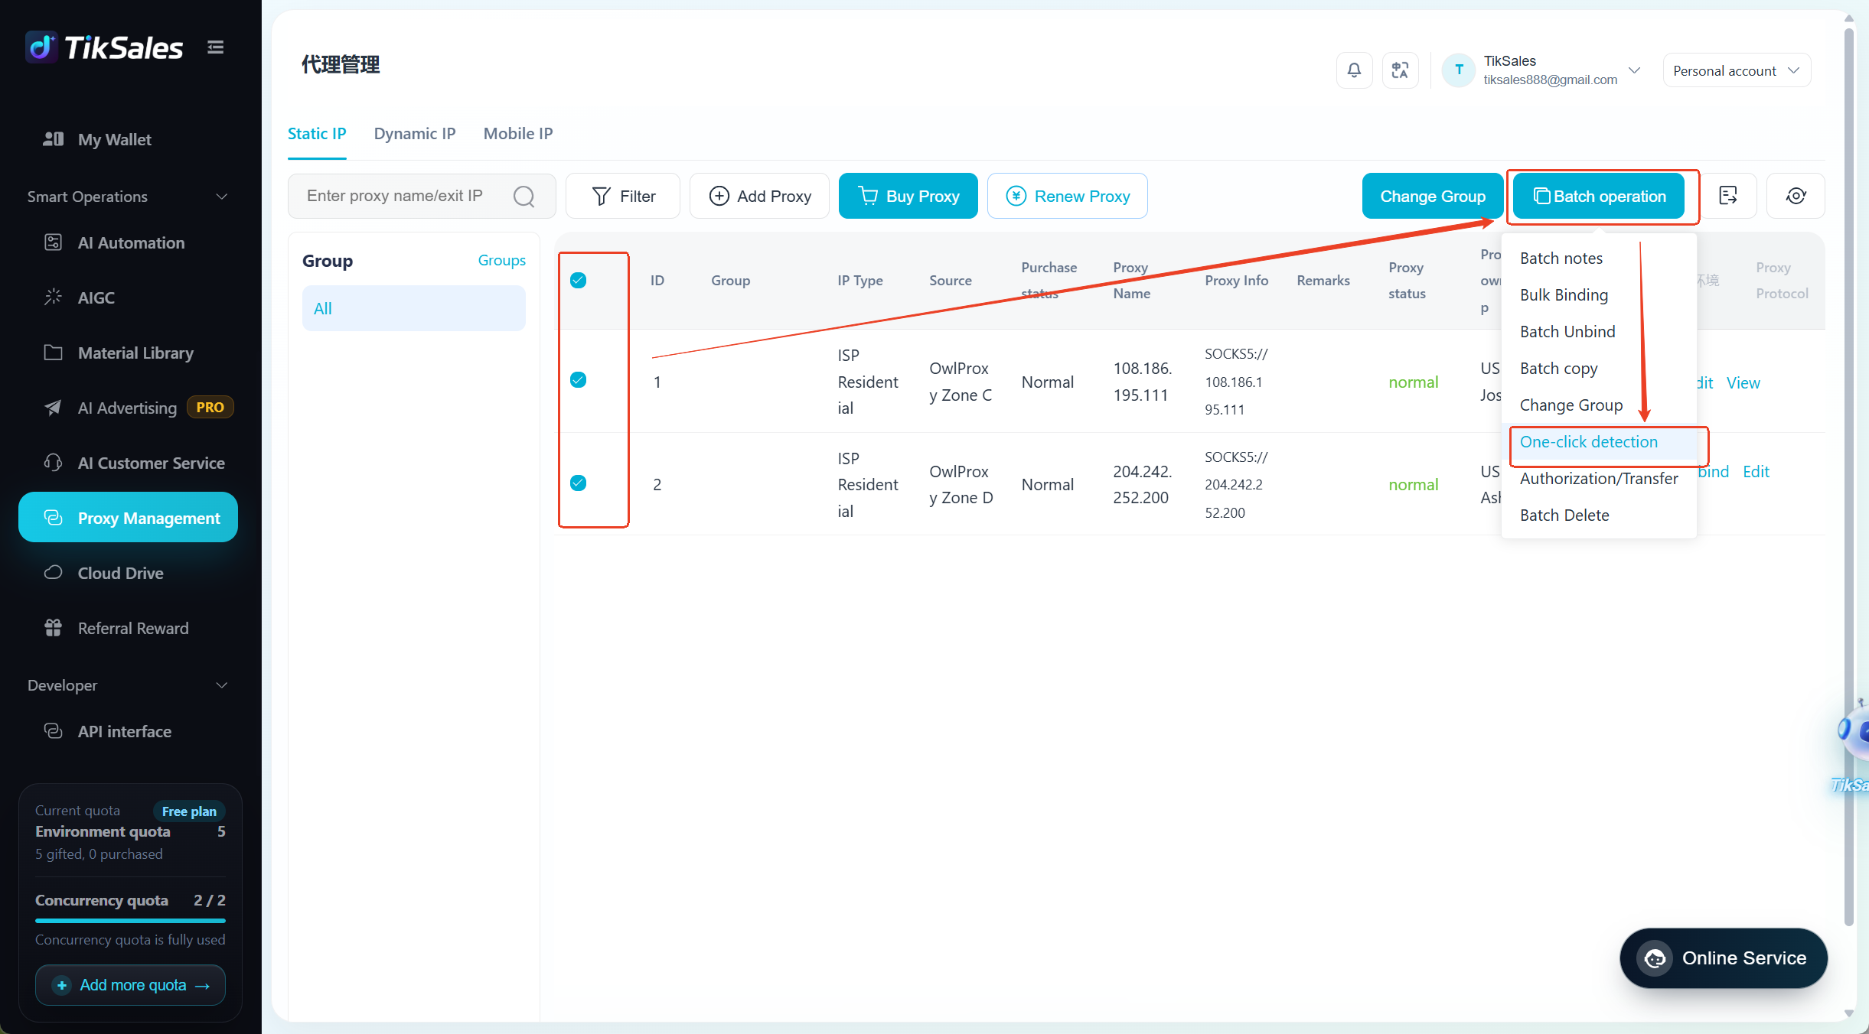Click the eye-shaped column display icon
This screenshot has height=1034, width=1869.
point(1796,196)
